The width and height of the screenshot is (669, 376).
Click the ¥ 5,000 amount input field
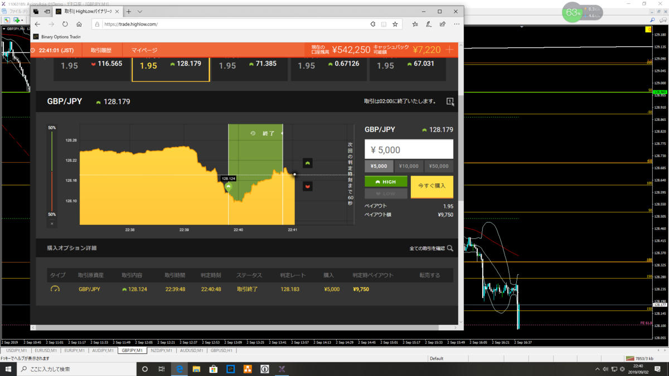[409, 149]
